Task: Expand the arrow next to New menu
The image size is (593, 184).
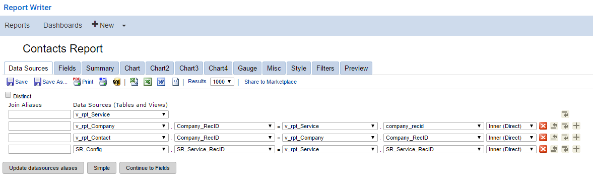Action: coord(123,26)
